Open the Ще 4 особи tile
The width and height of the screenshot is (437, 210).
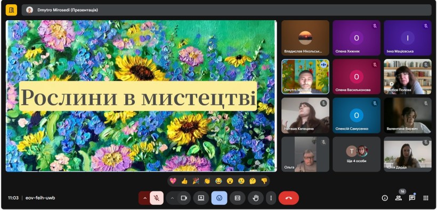click(x=357, y=154)
